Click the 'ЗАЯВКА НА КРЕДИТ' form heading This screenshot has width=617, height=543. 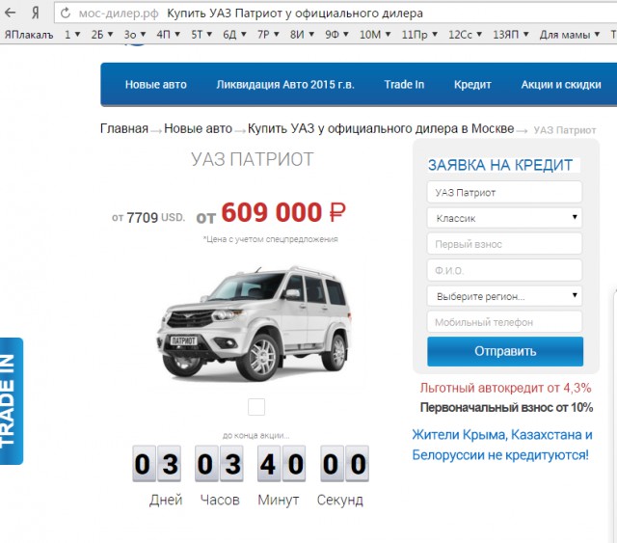click(x=500, y=165)
